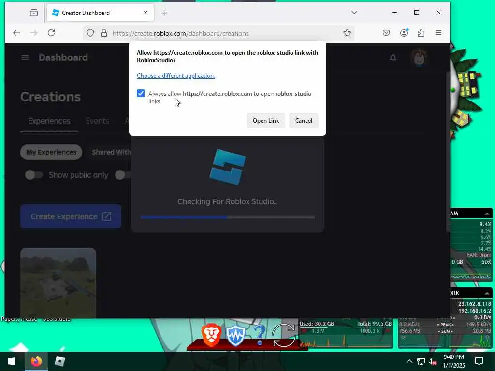Click the PEAK dropdown in network widget
Screen dimensions: 495x371
[445, 325]
